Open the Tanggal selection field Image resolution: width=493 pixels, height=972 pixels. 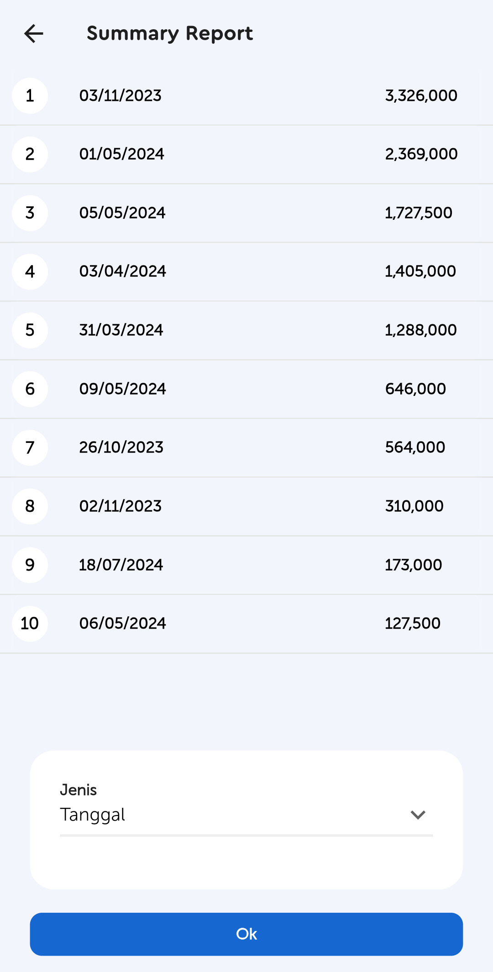[x=228, y=815]
